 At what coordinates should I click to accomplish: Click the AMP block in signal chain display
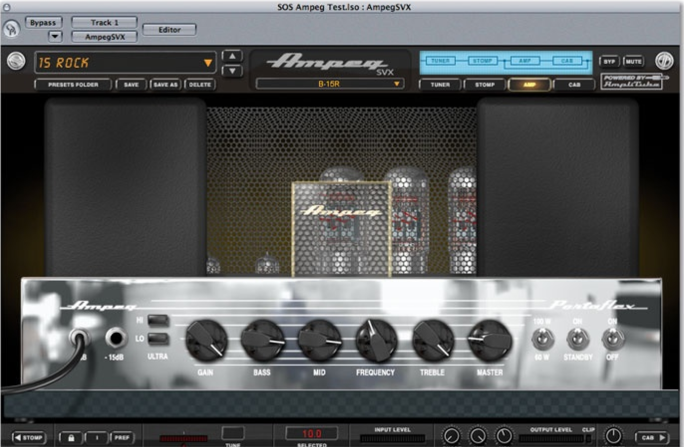coord(525,61)
